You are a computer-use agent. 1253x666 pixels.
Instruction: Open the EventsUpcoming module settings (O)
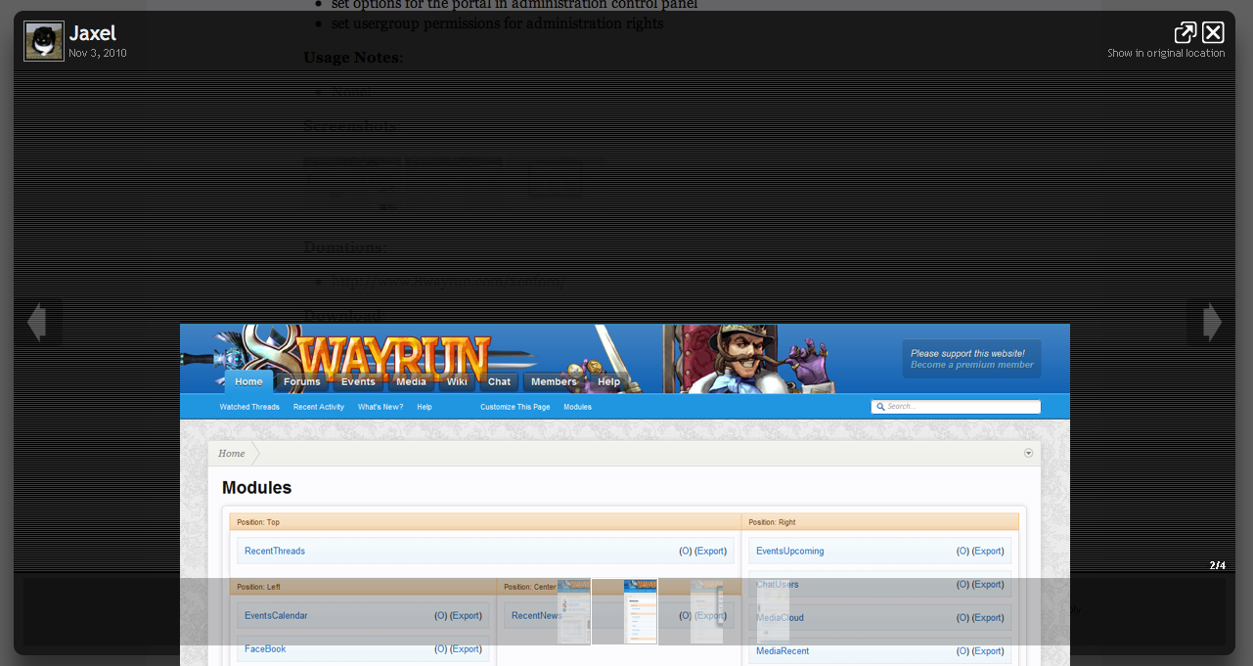[x=962, y=551]
